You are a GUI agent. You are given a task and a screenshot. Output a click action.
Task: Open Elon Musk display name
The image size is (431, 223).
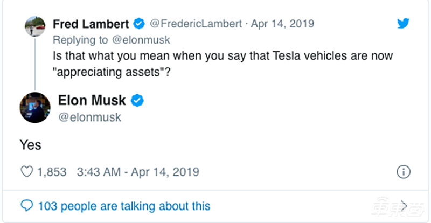pyautogui.click(x=92, y=100)
